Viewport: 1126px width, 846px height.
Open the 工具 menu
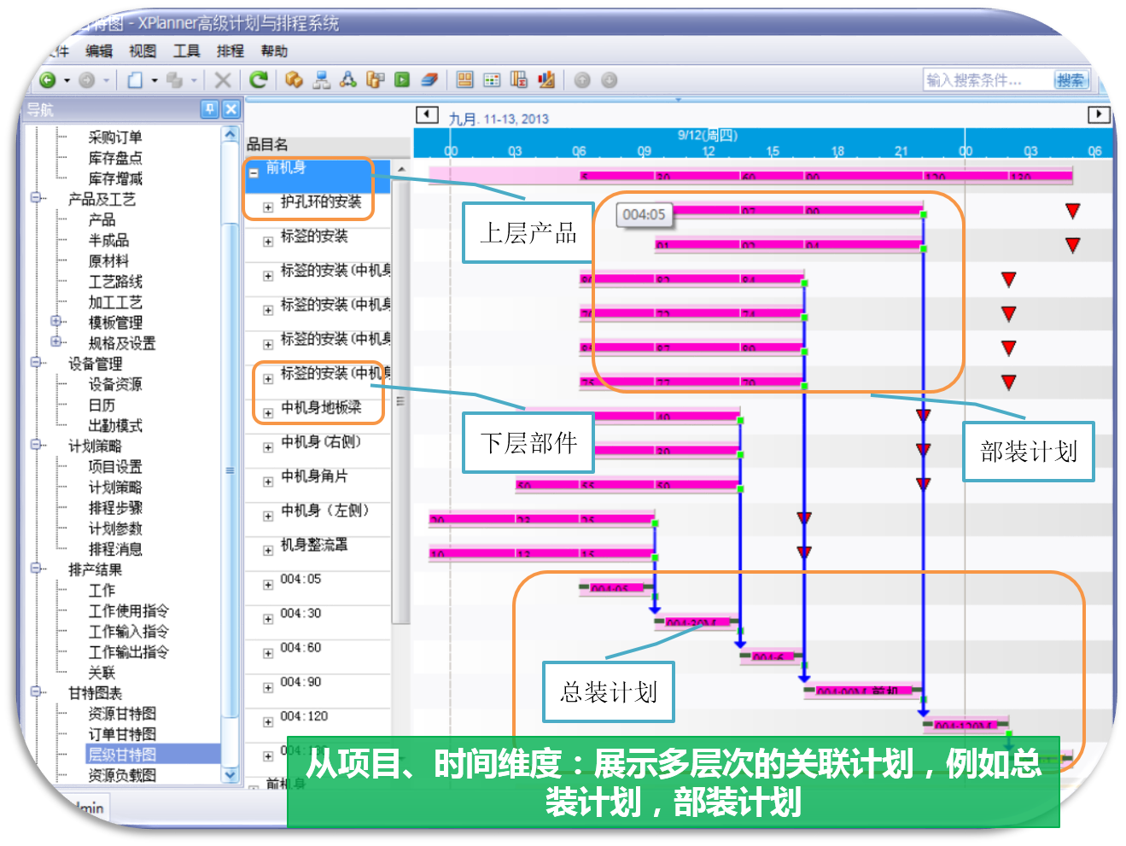[187, 51]
